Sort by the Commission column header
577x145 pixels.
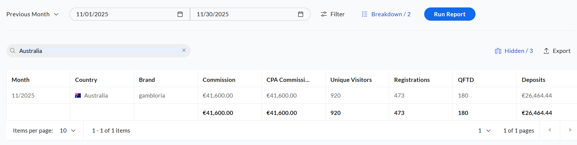coord(219,80)
